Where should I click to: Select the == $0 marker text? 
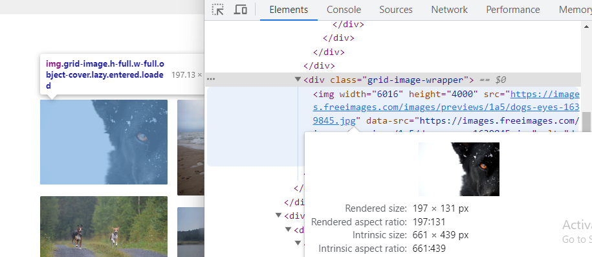(493, 80)
